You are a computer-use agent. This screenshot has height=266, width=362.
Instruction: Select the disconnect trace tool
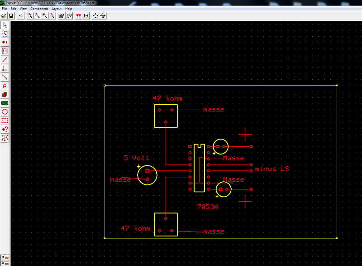pyautogui.click(x=5, y=77)
